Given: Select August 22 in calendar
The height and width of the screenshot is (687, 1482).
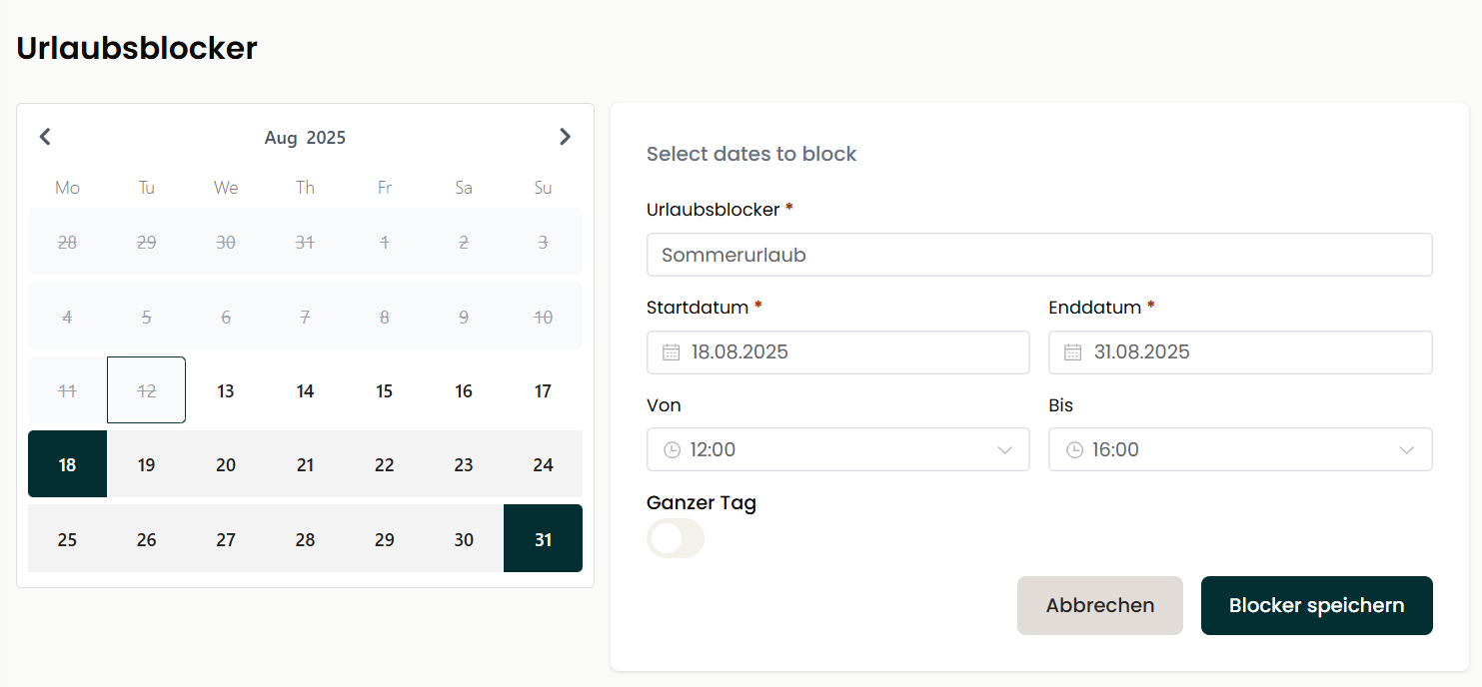Looking at the screenshot, I should point(385,464).
